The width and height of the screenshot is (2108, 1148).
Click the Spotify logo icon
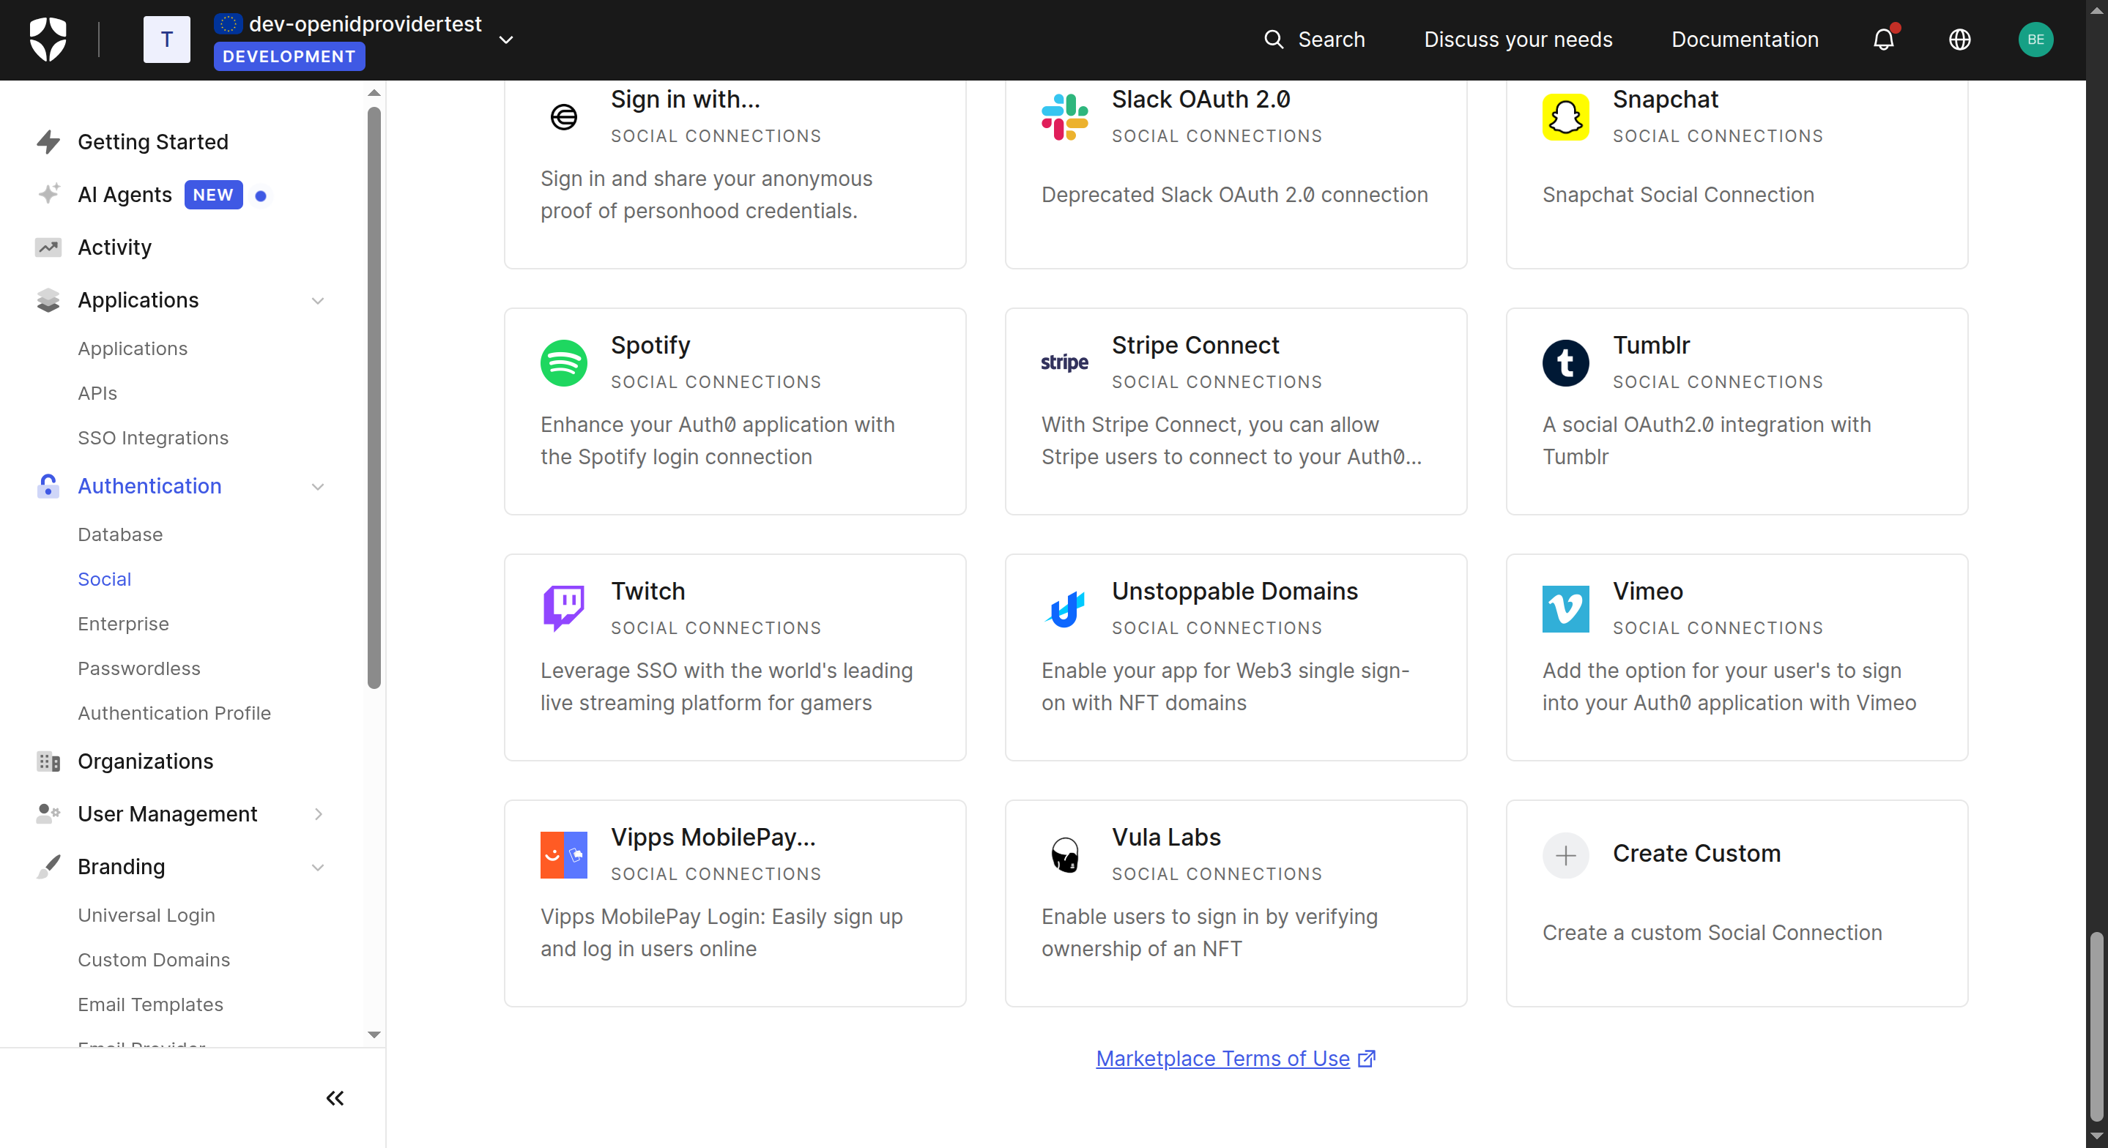(563, 362)
